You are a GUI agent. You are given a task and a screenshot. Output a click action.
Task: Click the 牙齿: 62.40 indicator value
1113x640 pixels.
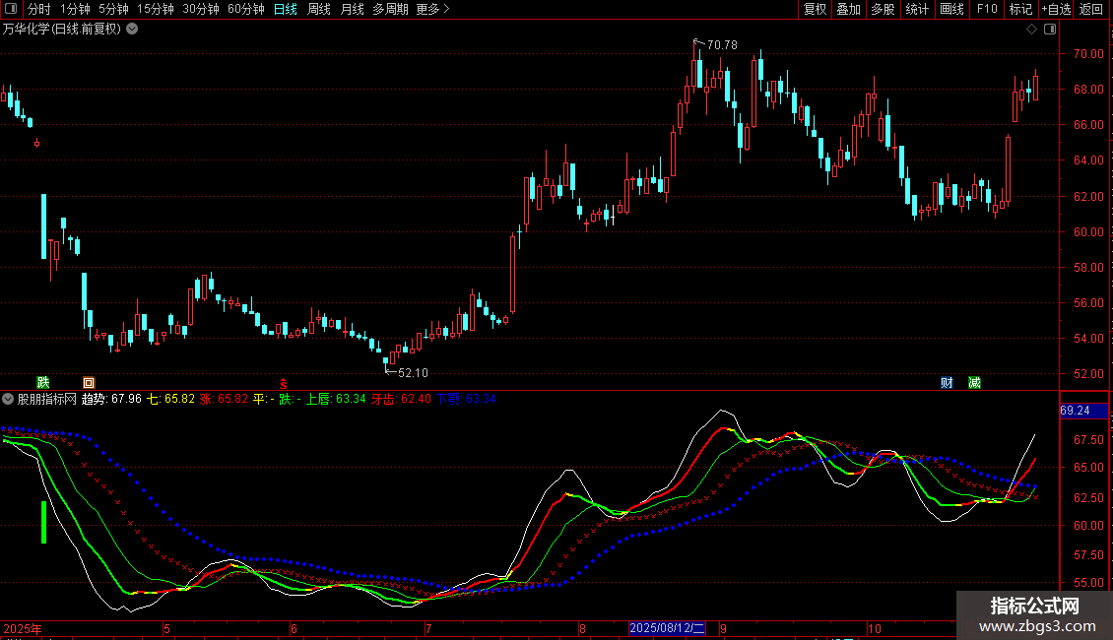click(401, 399)
